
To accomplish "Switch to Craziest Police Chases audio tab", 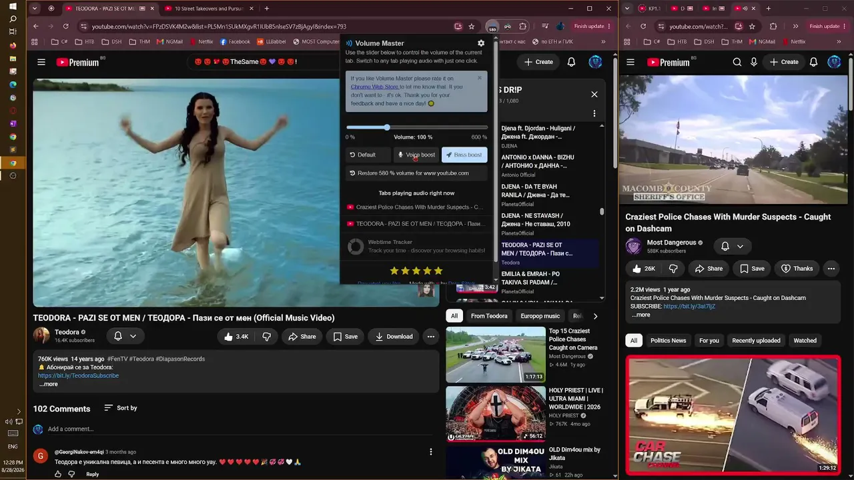I will pos(416,207).
